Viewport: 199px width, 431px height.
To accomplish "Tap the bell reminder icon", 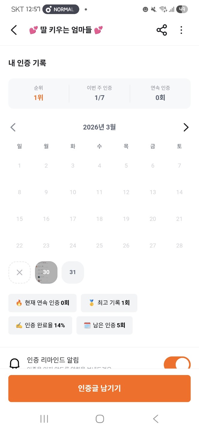I will (15, 363).
